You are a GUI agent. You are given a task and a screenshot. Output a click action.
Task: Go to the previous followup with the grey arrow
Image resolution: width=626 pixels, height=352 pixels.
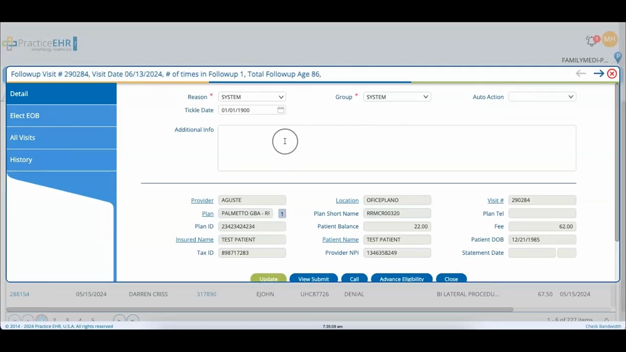tap(581, 73)
